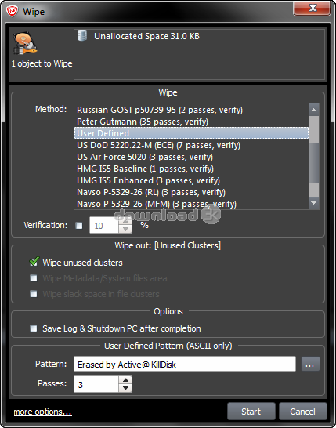Image resolution: width=336 pixels, height=428 pixels.
Task: Increase Passes with the up arrow
Action: click(125, 380)
